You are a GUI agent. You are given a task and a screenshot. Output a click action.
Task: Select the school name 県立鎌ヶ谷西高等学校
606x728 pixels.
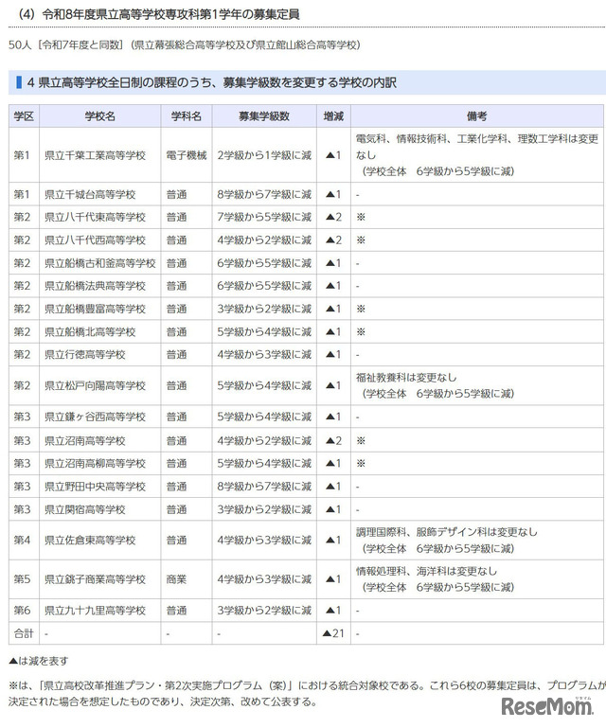(96, 417)
